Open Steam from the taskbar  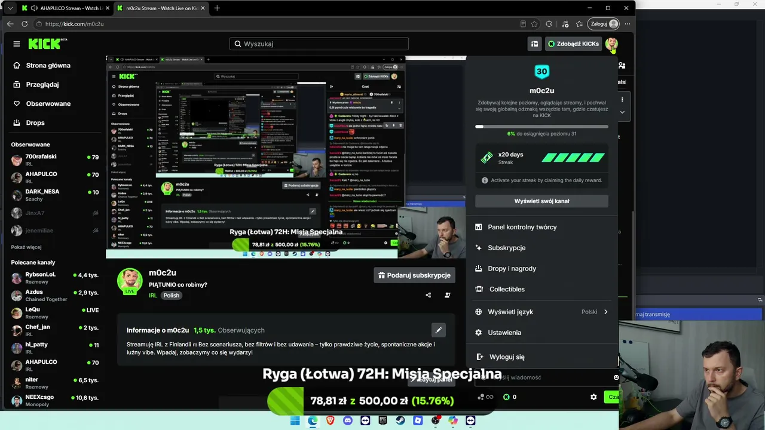400,420
